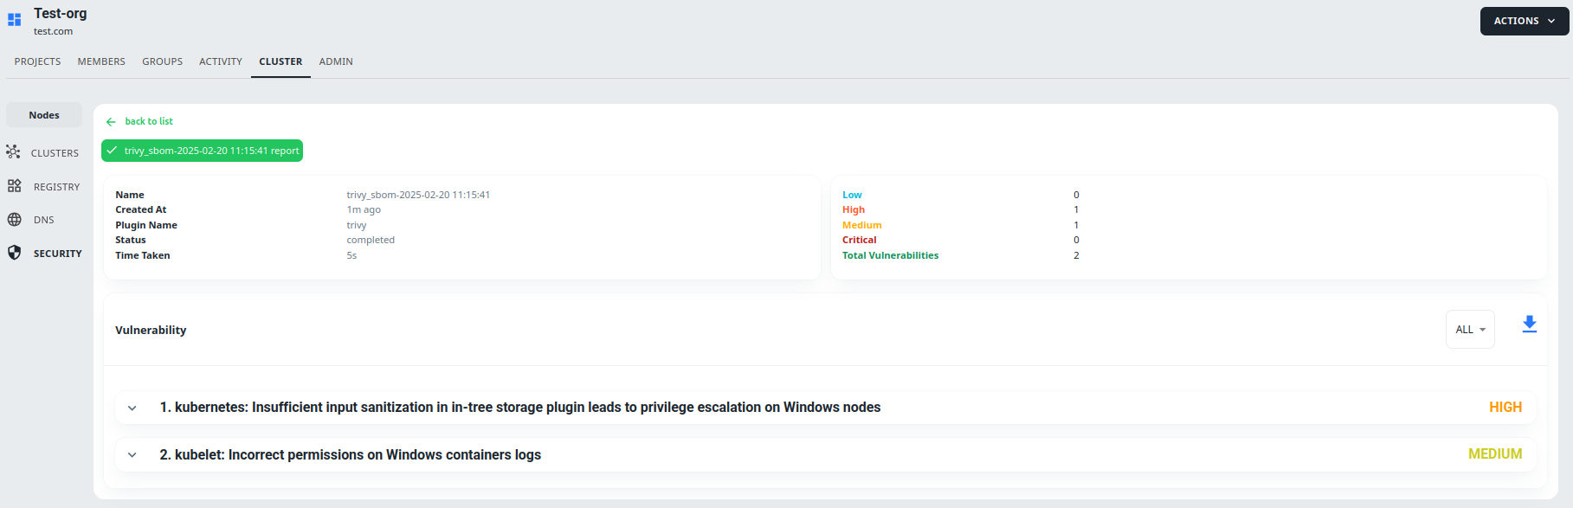
Task: Click the Critical severity count label
Action: 860,240
